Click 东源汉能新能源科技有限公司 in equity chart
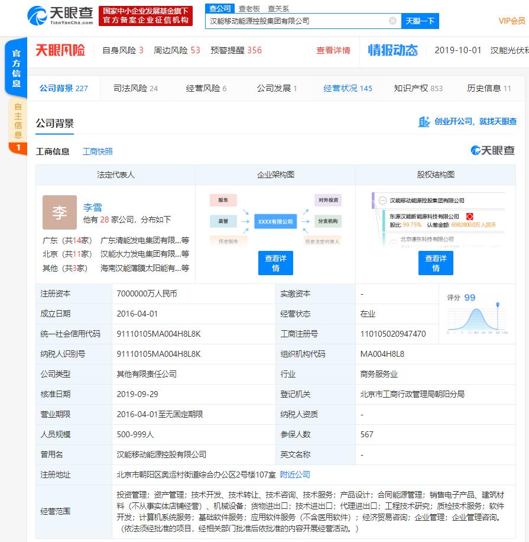The image size is (529, 542). pos(424,217)
